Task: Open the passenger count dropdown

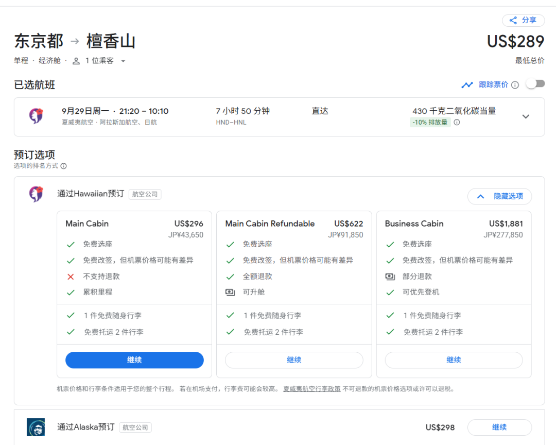Action: click(123, 61)
